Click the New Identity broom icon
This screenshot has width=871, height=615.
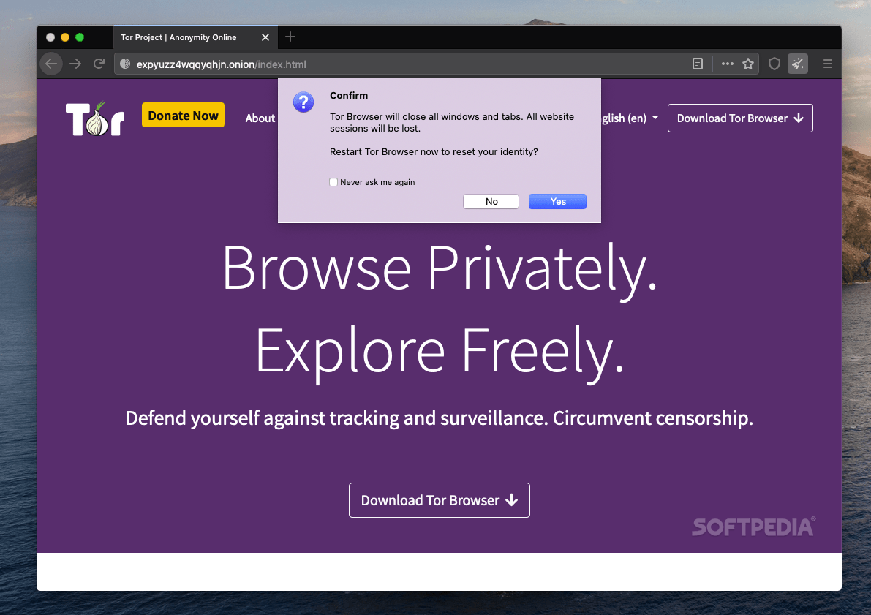798,64
